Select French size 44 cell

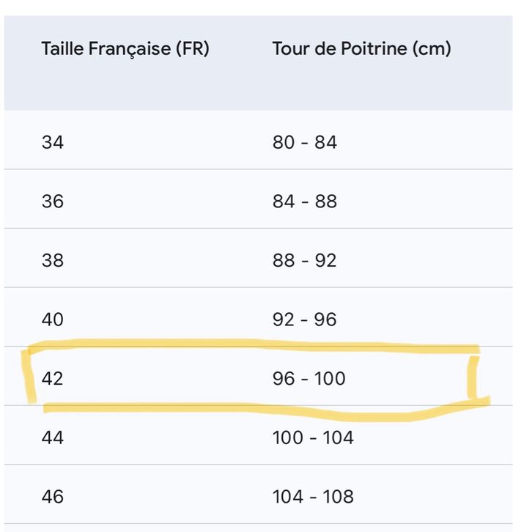pyautogui.click(x=53, y=438)
